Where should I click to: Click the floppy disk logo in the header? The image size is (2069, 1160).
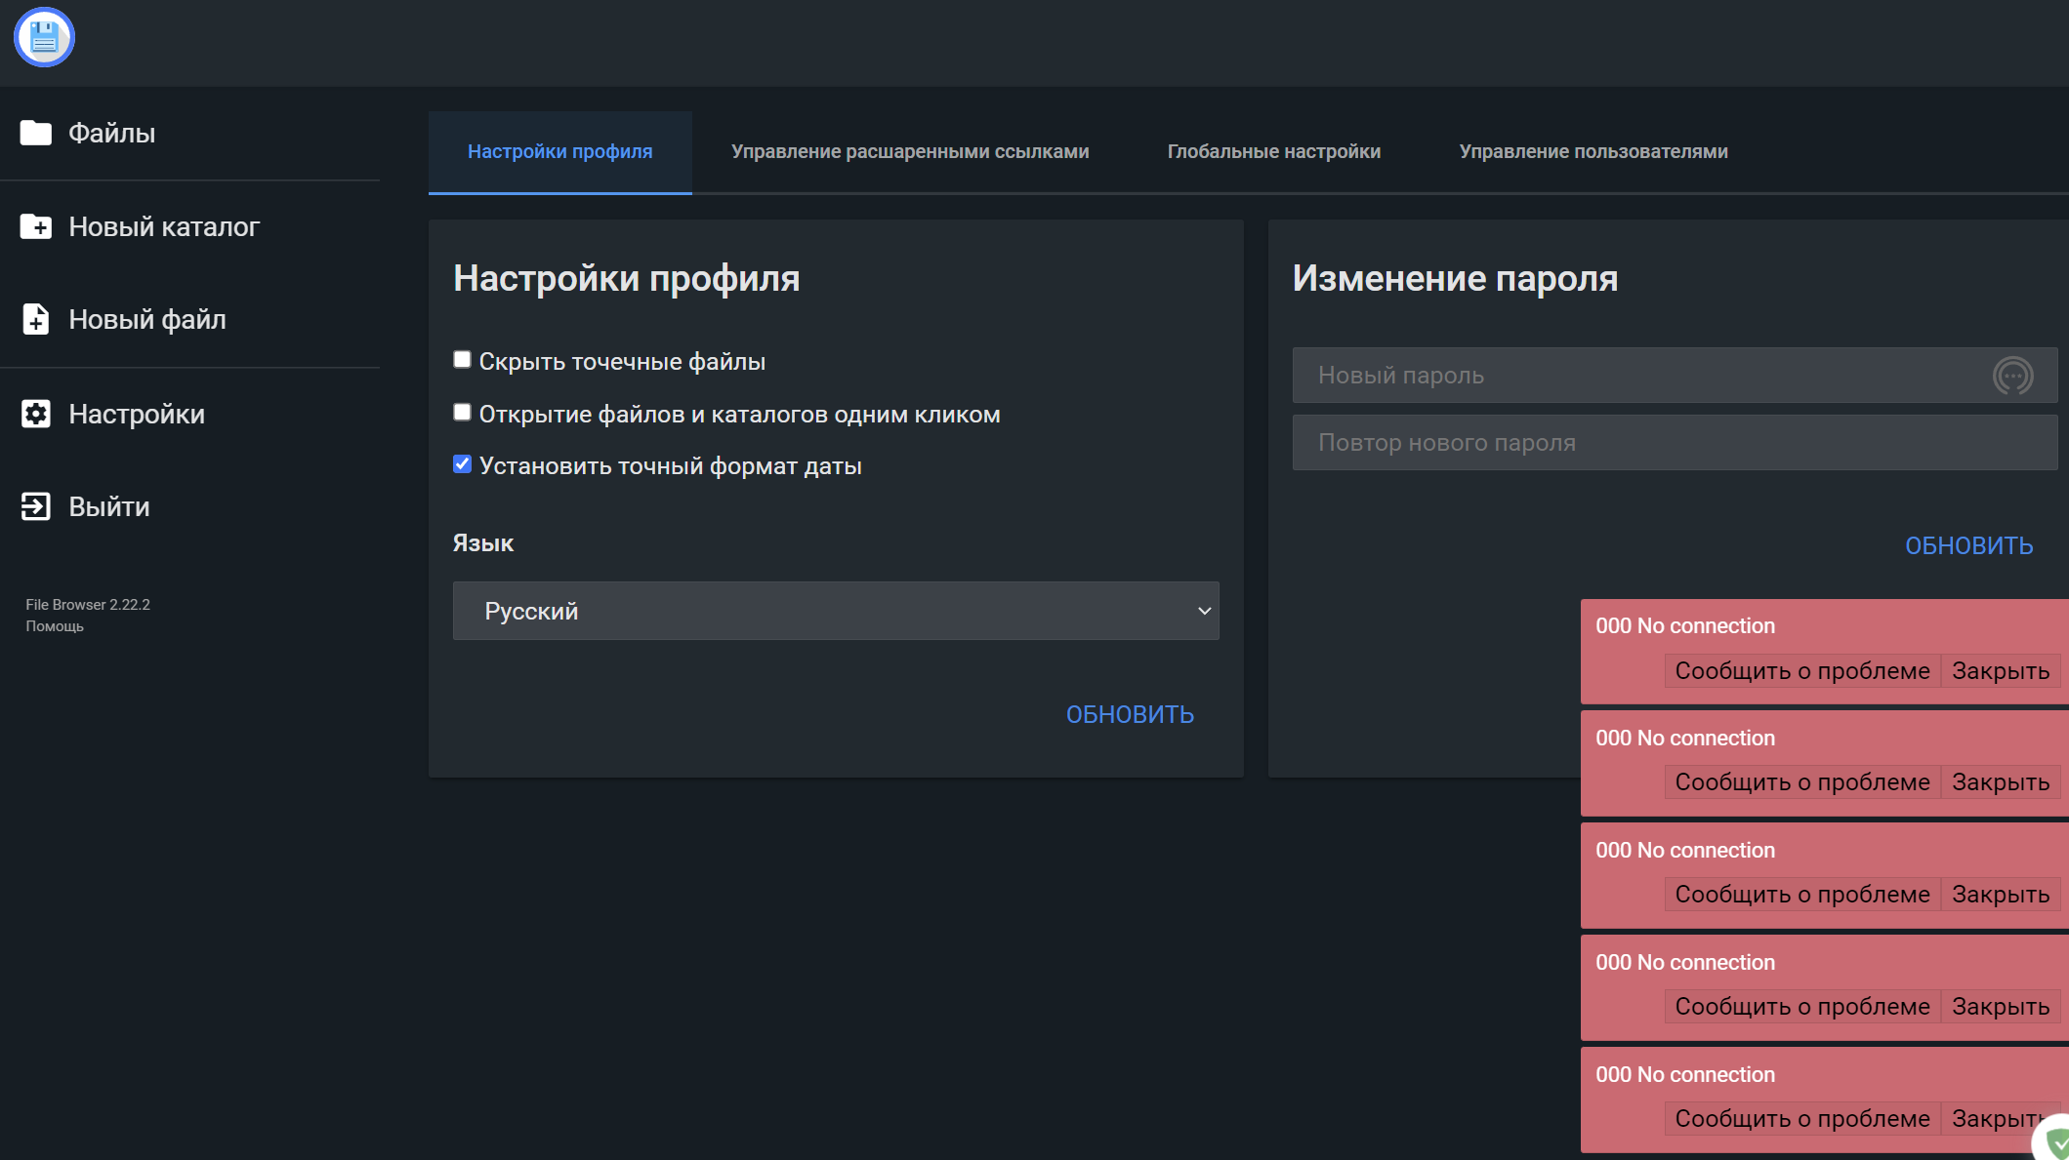point(44,38)
